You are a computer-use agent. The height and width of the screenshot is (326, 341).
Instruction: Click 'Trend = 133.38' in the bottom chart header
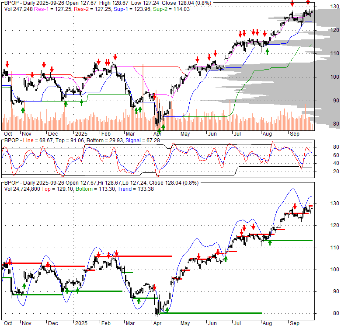[136, 189]
